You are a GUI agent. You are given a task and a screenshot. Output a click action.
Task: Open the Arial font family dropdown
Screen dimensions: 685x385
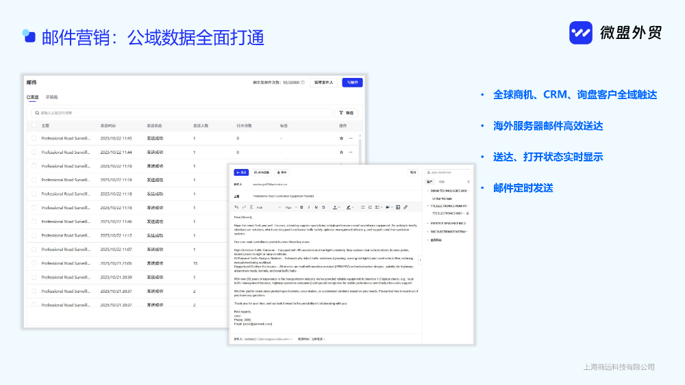point(269,207)
